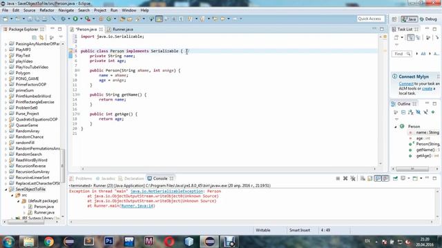
Task: Switch to the Javadoc tab
Action: [106, 178]
